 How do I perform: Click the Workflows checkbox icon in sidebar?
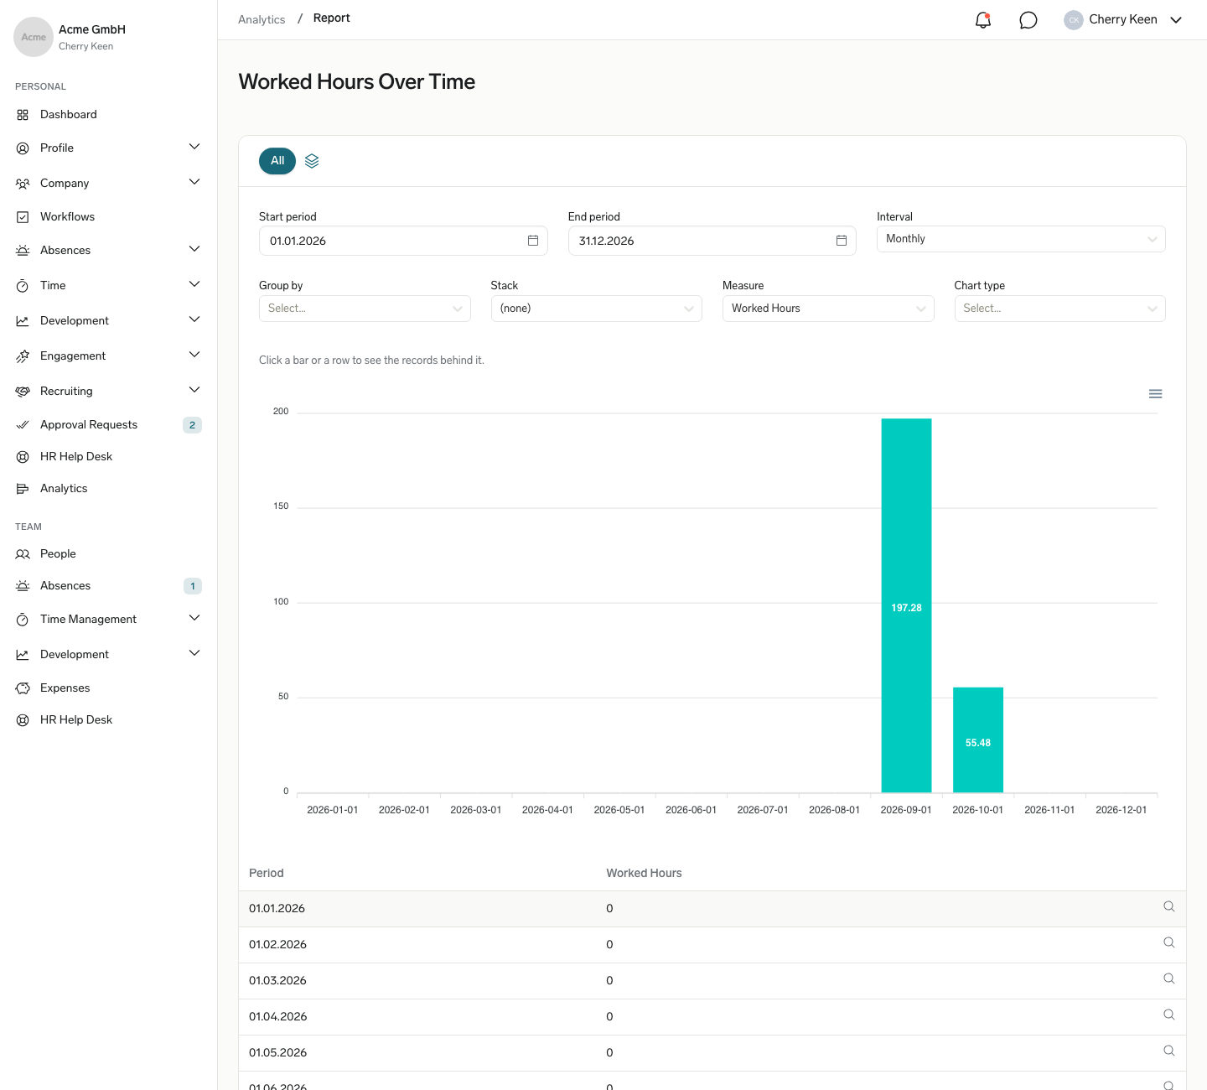point(23,217)
